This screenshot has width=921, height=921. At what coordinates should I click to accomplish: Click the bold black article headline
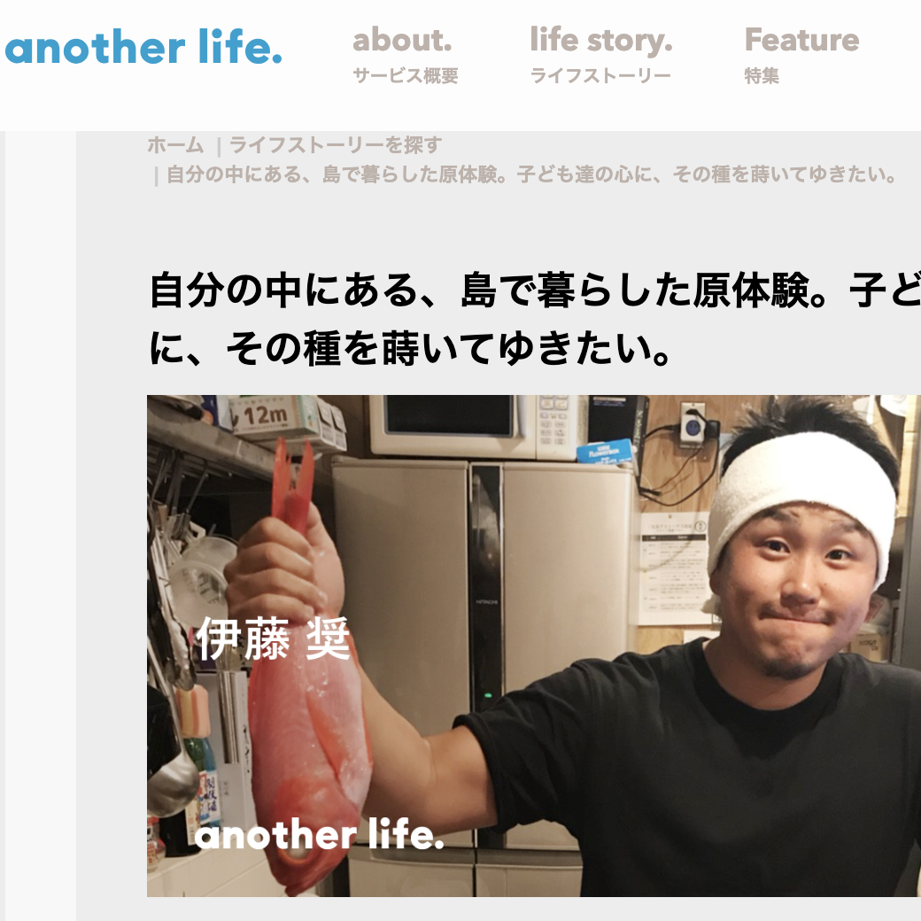[534, 319]
